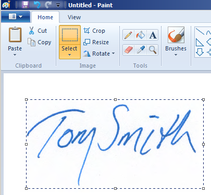
Task: Open the Customize Quick Access Toolbar dropdown
Action: [58, 5]
